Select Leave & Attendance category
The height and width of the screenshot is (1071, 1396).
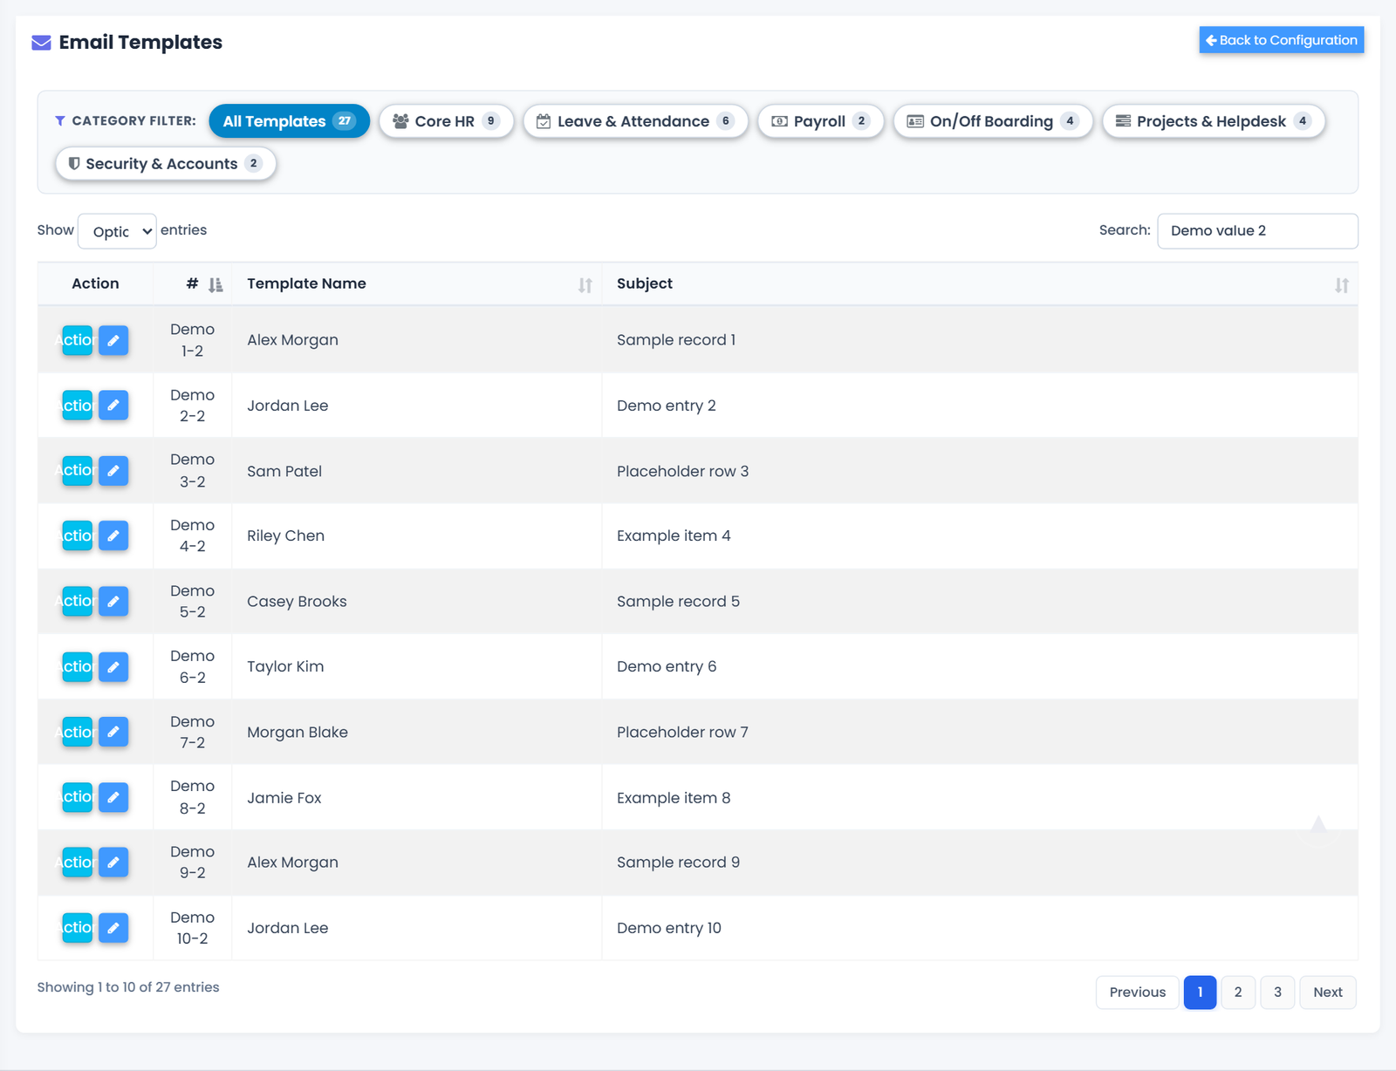(x=635, y=121)
